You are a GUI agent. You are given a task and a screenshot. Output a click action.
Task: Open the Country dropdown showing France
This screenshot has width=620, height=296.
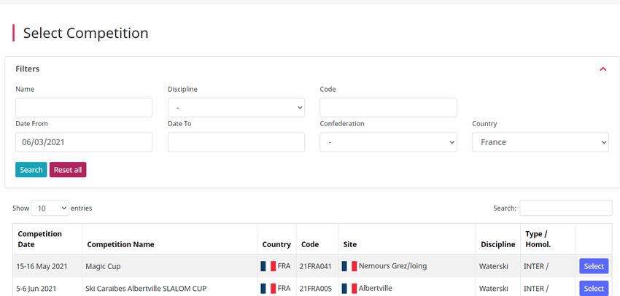pos(540,142)
